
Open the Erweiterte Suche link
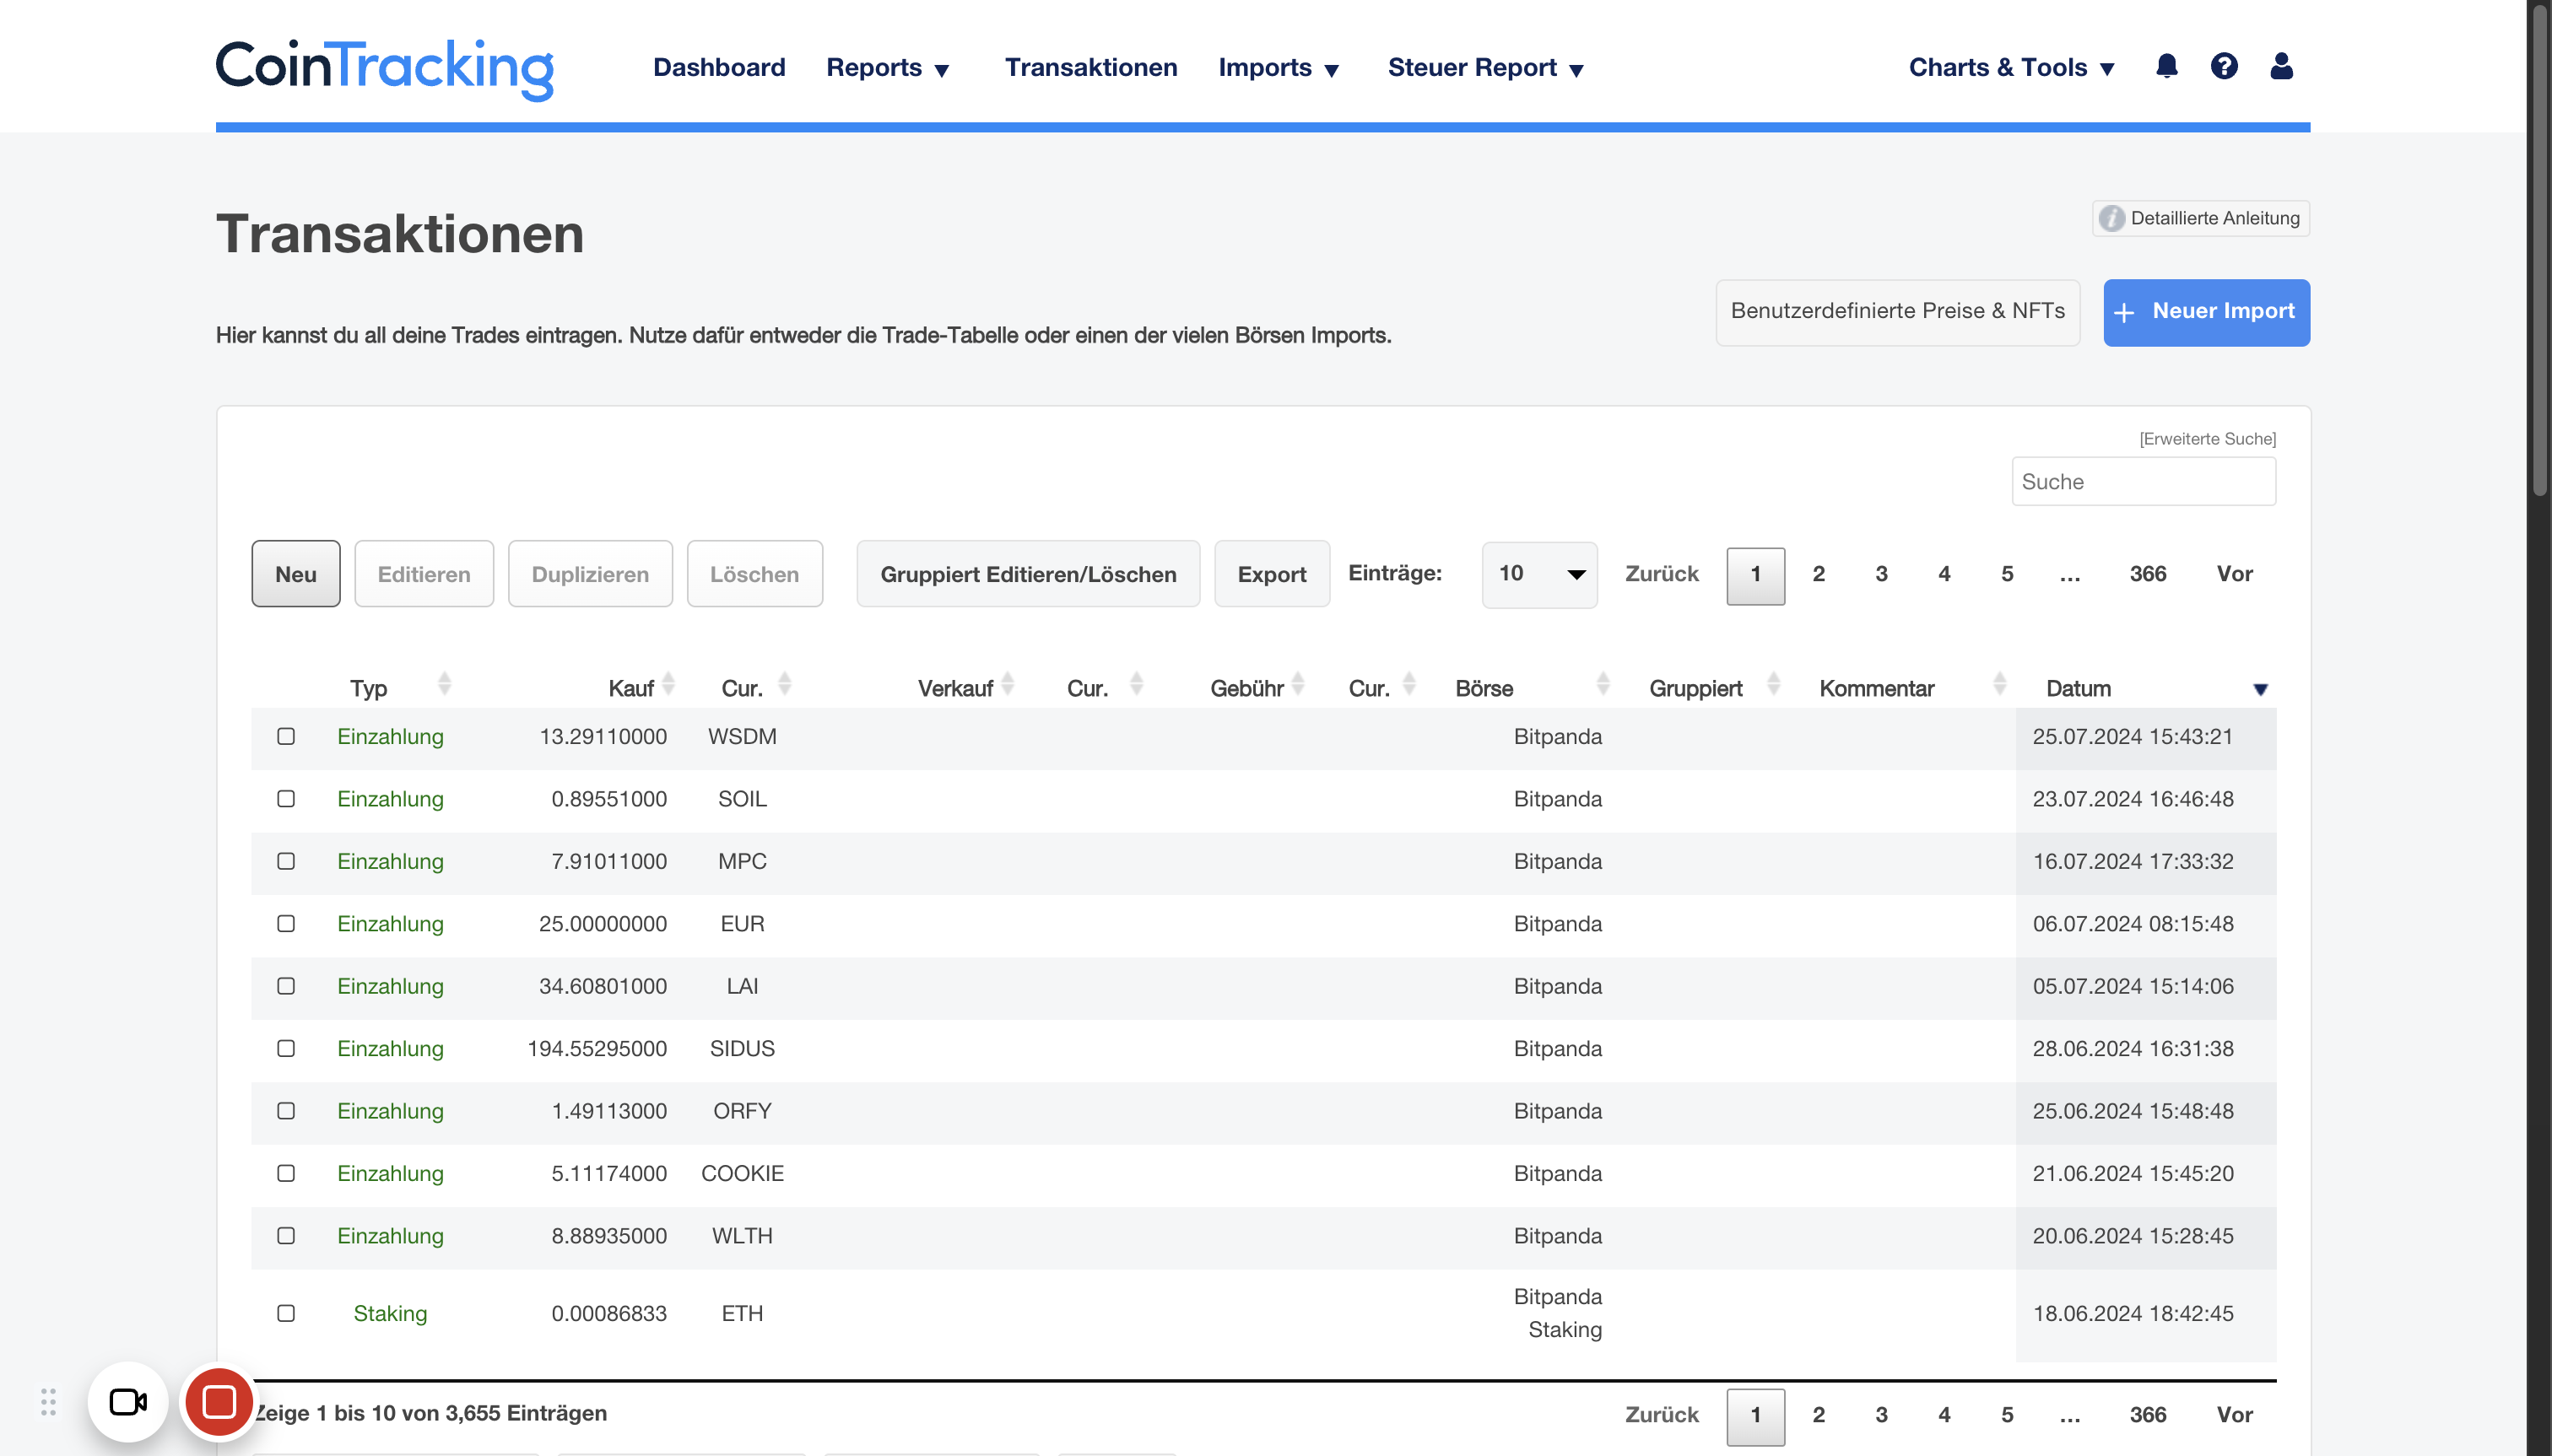click(x=2207, y=439)
